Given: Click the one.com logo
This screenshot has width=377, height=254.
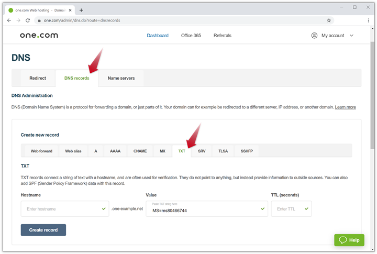Looking at the screenshot, I should click(39, 36).
